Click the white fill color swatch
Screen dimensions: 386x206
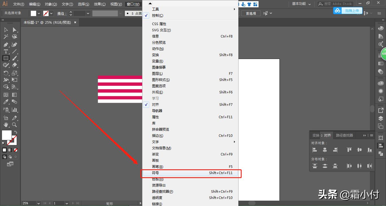[33, 13]
